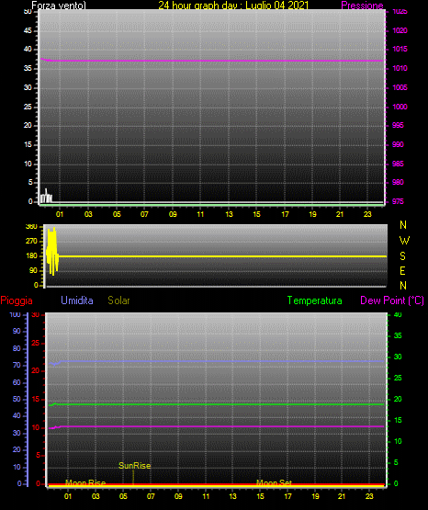428x510 pixels.
Task: Click the 975 value on the pressure axis
Action: pyautogui.click(x=398, y=201)
